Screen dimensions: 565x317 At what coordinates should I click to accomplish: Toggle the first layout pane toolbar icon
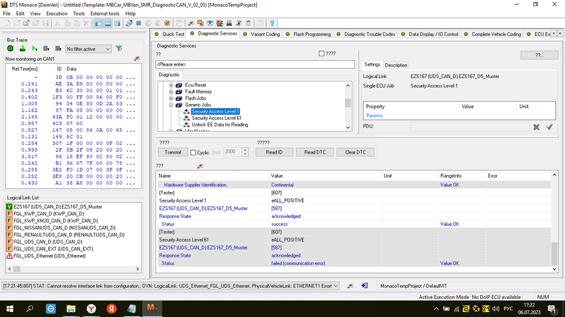click(x=99, y=24)
